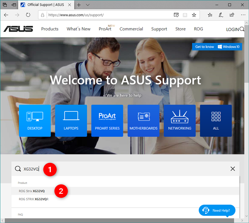Click the browser Back arrow
249x223 pixels.
[x=6, y=15]
